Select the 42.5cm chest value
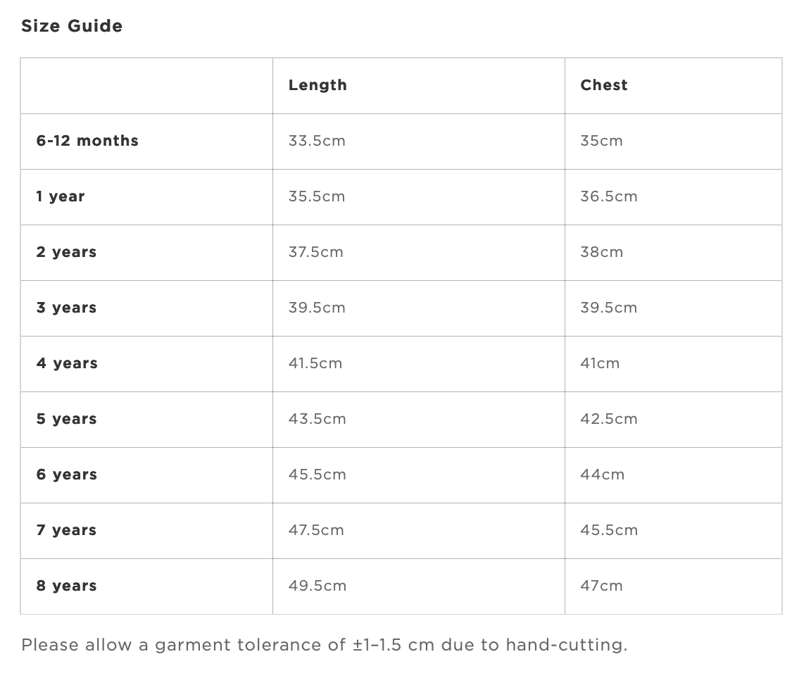Image resolution: width=811 pixels, height=697 pixels. point(609,419)
